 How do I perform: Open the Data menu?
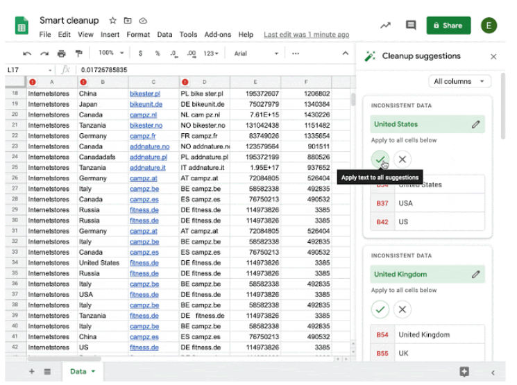(164, 35)
